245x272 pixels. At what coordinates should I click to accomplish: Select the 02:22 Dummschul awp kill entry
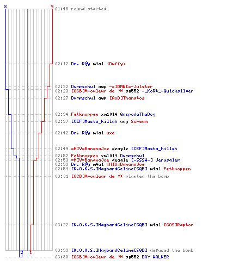[104, 86]
